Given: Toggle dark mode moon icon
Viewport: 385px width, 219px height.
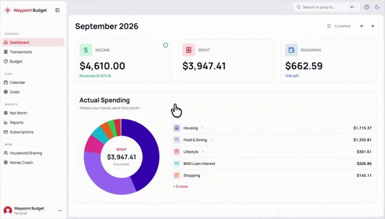Looking at the screenshot, I should click(x=377, y=7).
